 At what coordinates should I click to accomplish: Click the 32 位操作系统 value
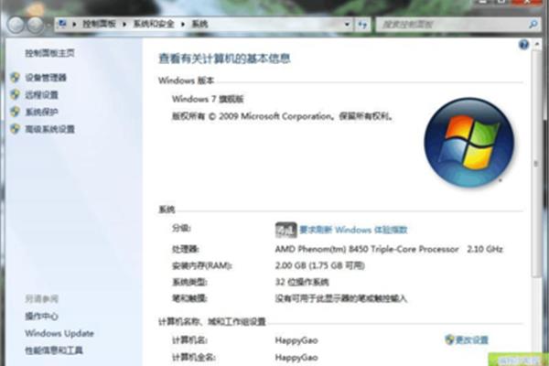click(302, 282)
